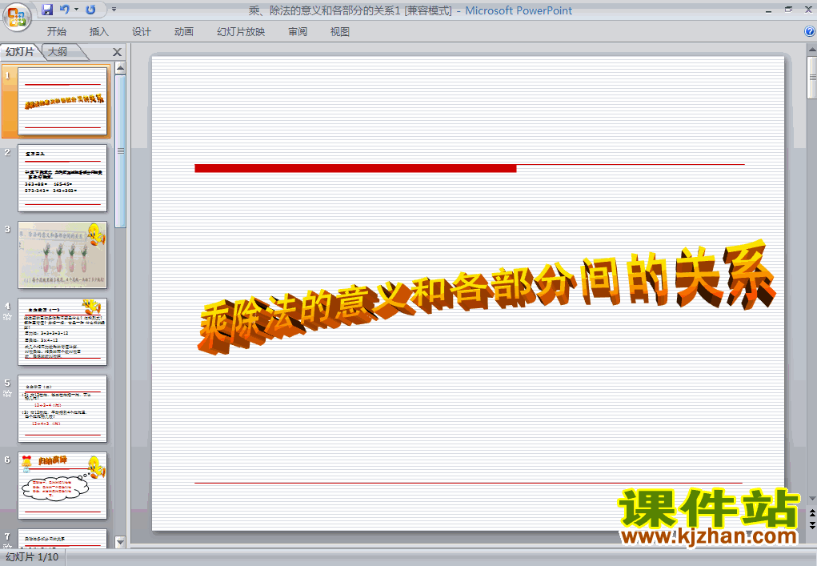817x566 pixels.
Task: Open the undo history dropdown arrow
Action: pos(76,10)
